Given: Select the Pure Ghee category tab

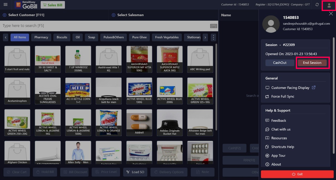Looking at the screenshot, I should (x=139, y=37).
